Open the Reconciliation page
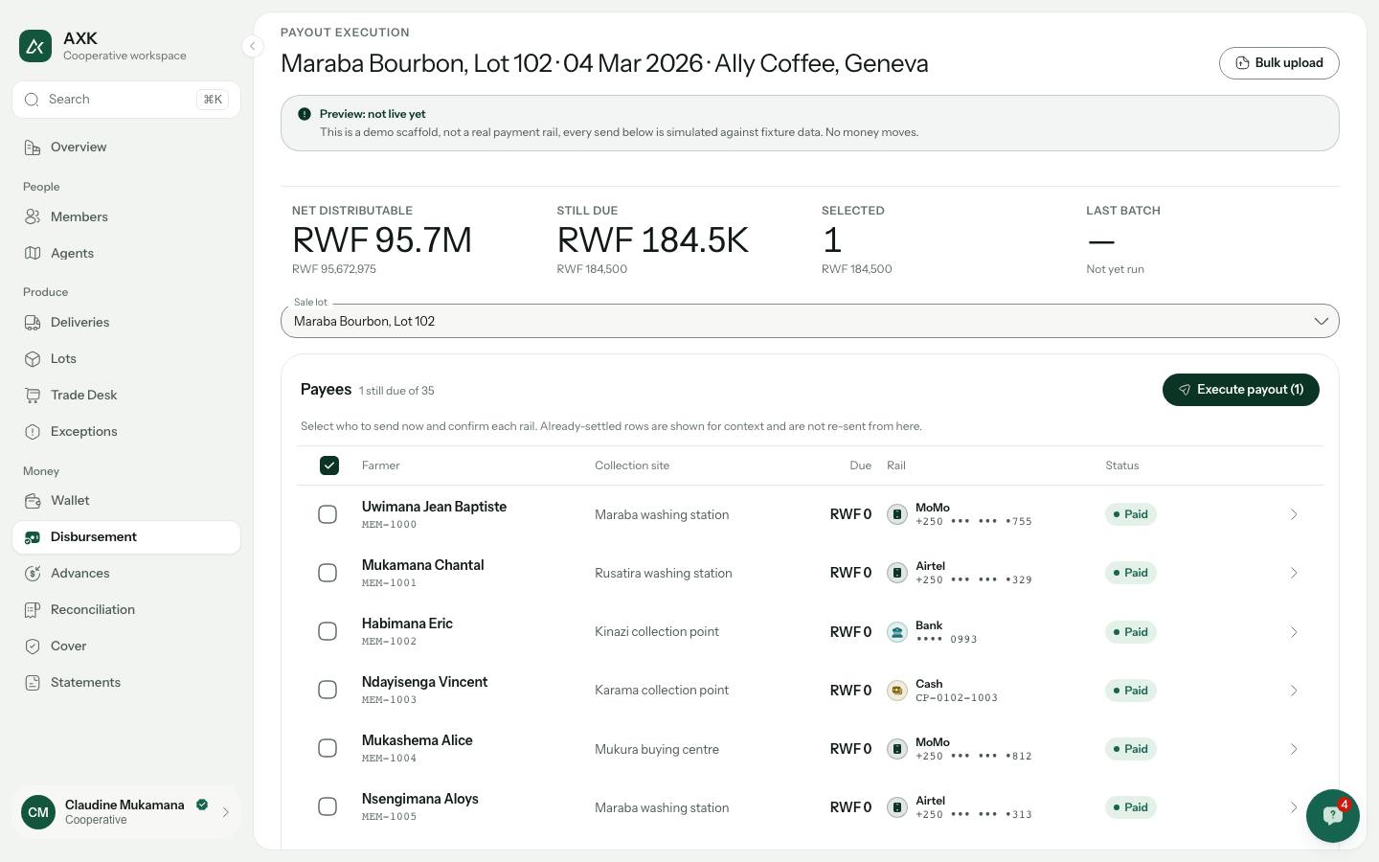Image resolution: width=1379 pixels, height=862 pixels. click(x=126, y=610)
